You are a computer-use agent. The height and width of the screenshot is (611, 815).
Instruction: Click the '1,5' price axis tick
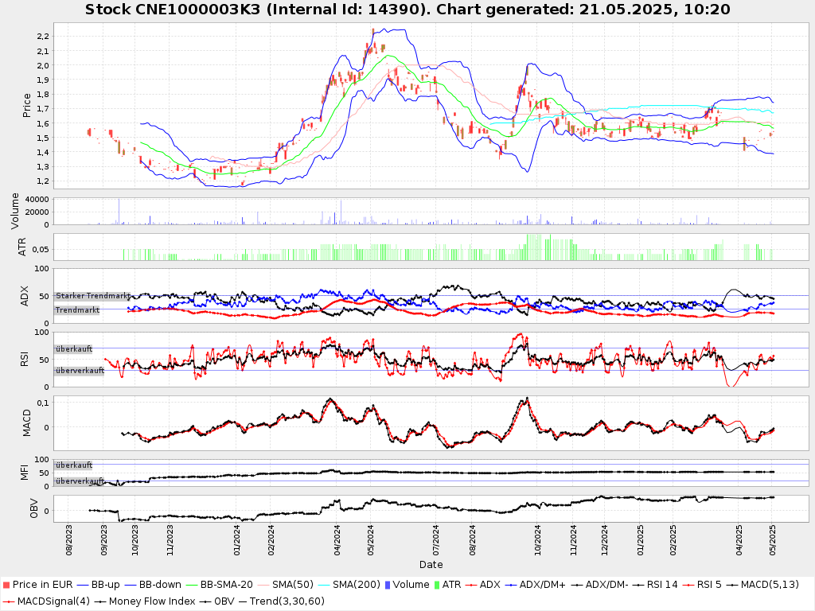[43, 138]
